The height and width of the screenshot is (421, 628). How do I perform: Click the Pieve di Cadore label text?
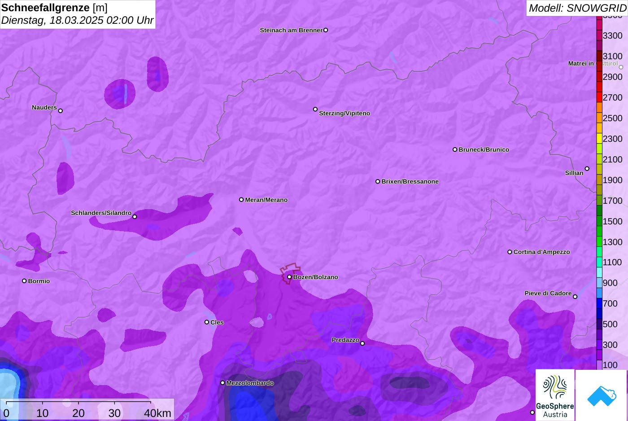[x=548, y=293]
